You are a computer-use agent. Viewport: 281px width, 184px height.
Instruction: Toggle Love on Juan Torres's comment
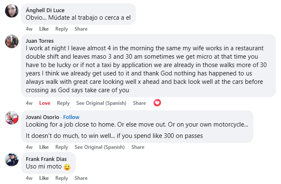pos(45,103)
